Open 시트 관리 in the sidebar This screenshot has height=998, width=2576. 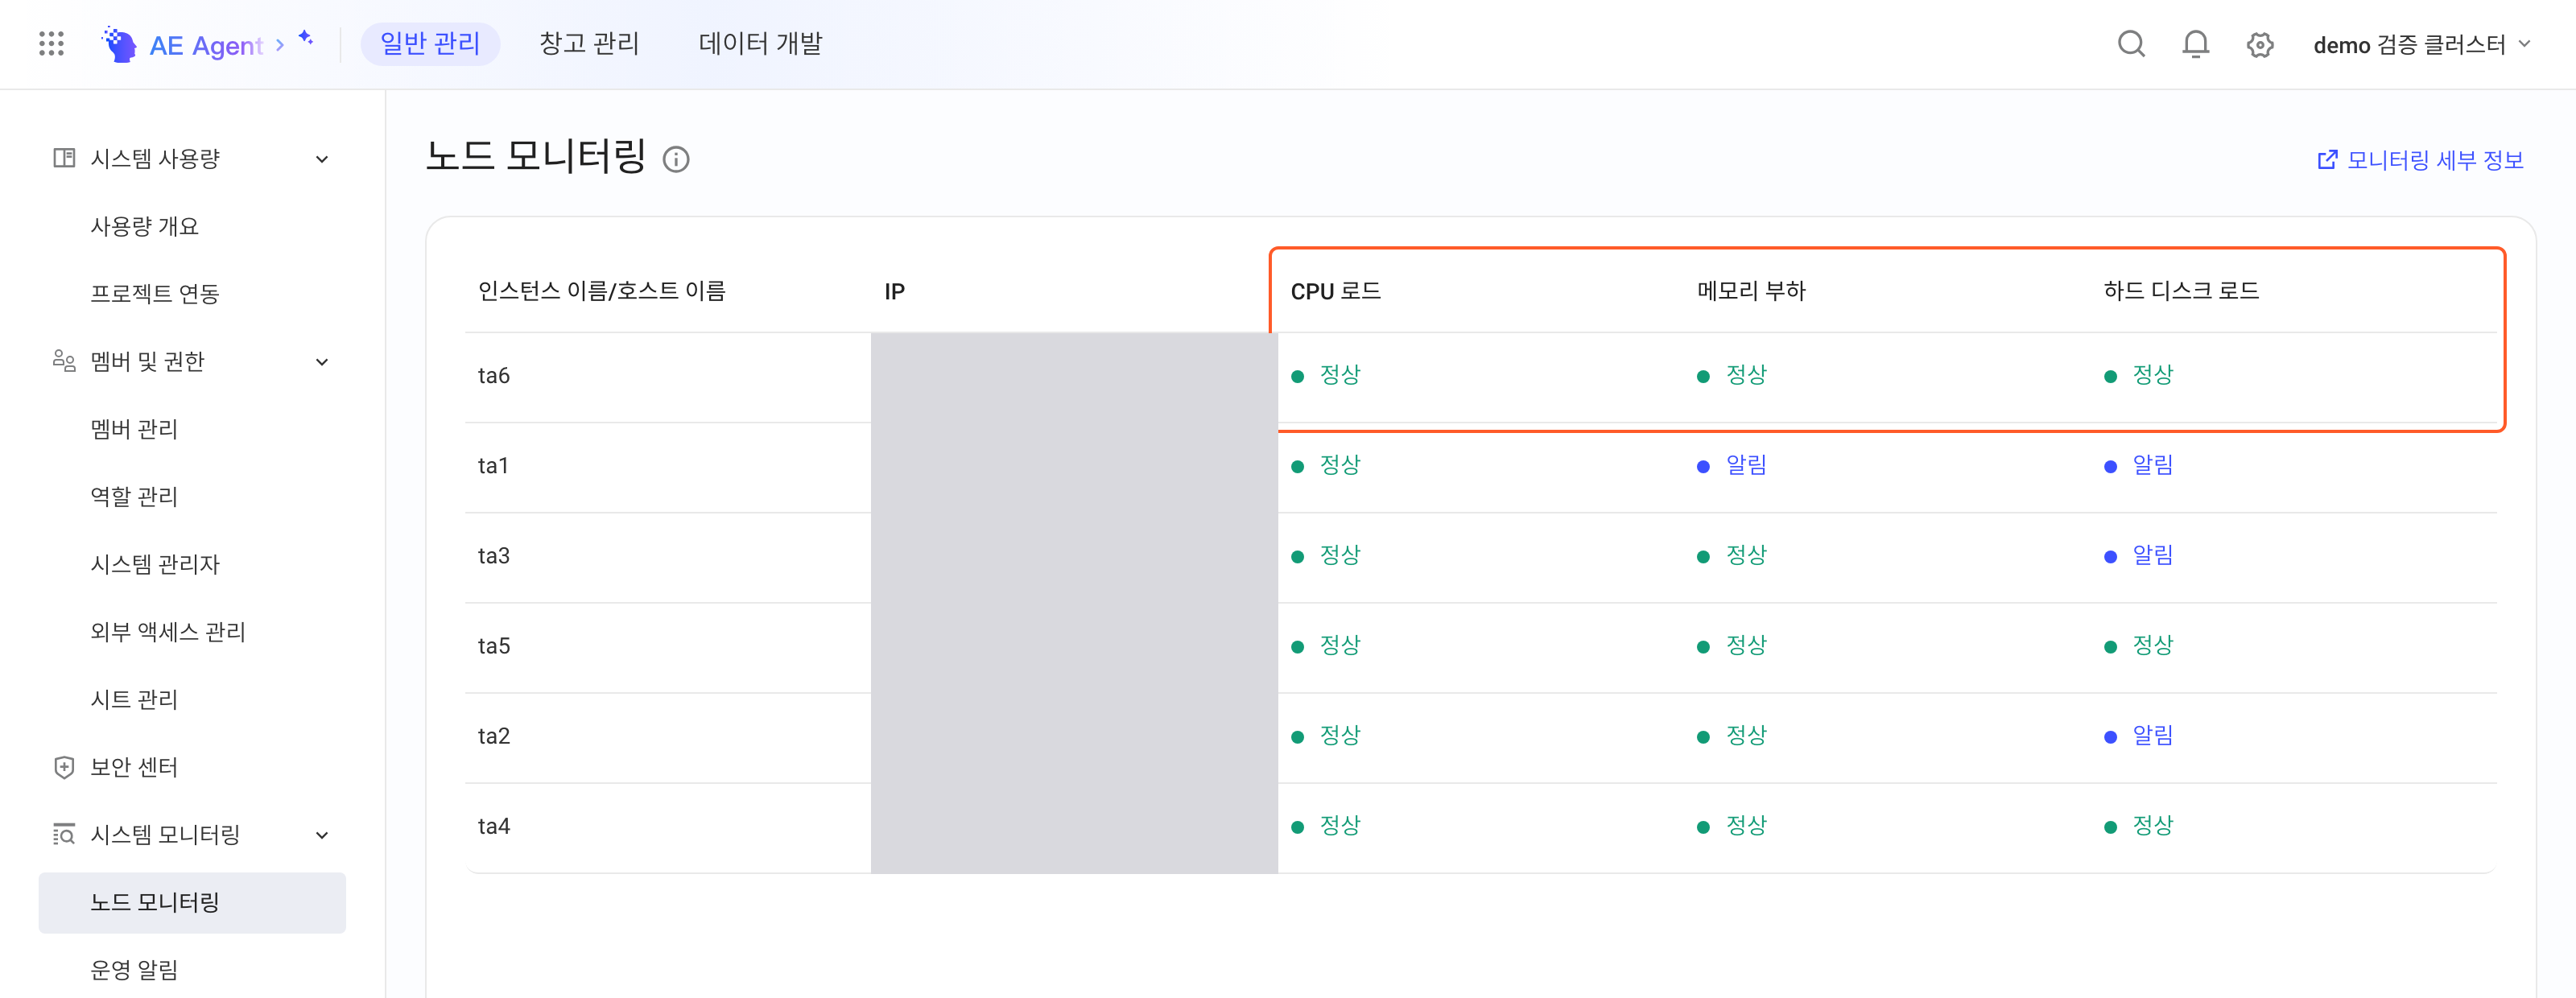coord(134,700)
